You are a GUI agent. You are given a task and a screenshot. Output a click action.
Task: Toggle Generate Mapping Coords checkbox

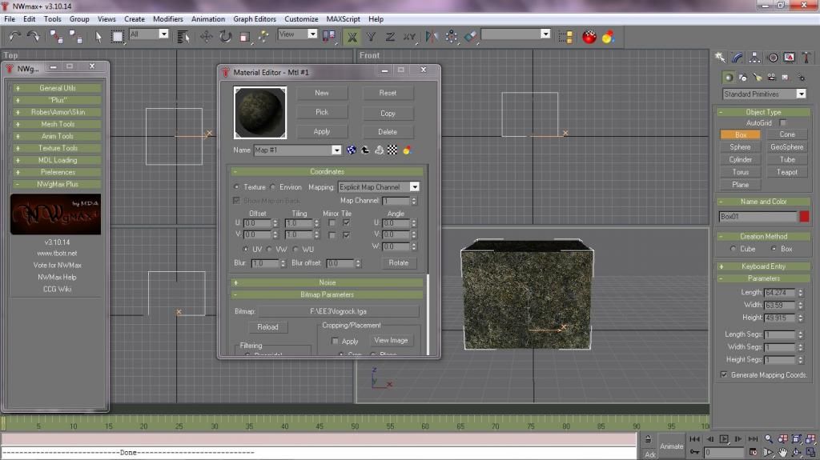[x=724, y=374]
